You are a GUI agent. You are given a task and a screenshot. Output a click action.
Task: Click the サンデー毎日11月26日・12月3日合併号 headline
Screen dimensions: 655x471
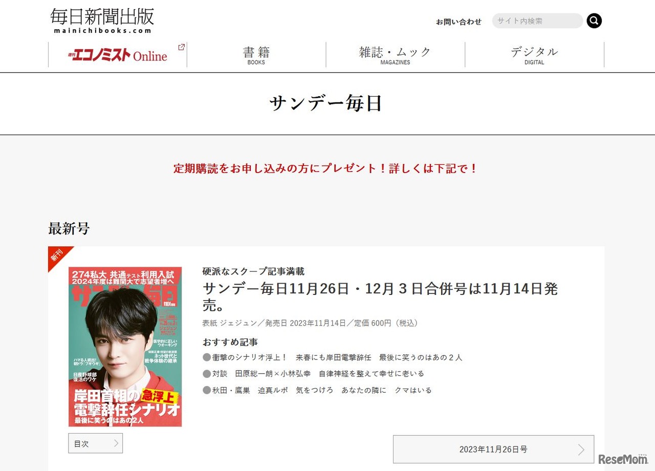pyautogui.click(x=380, y=297)
